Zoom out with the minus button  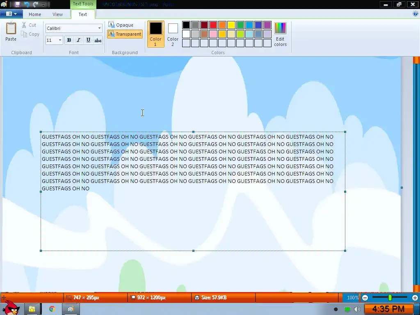pos(365,298)
